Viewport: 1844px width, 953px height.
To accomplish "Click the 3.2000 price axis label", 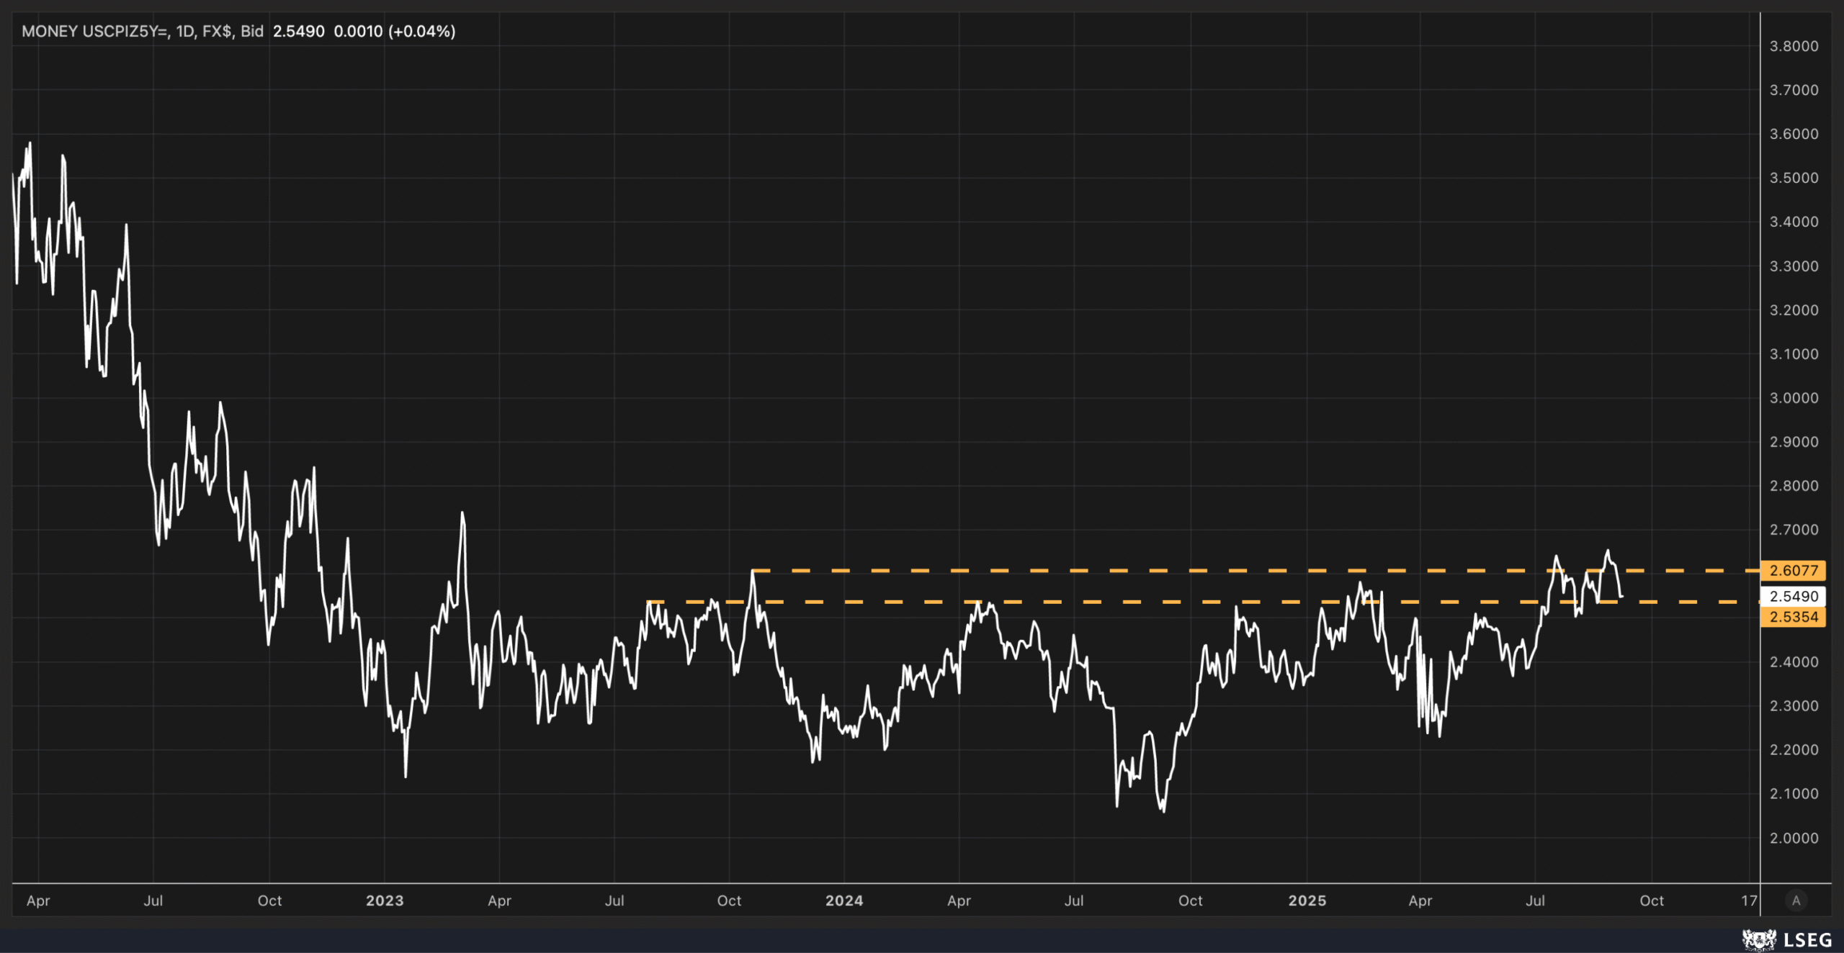I will coord(1794,310).
